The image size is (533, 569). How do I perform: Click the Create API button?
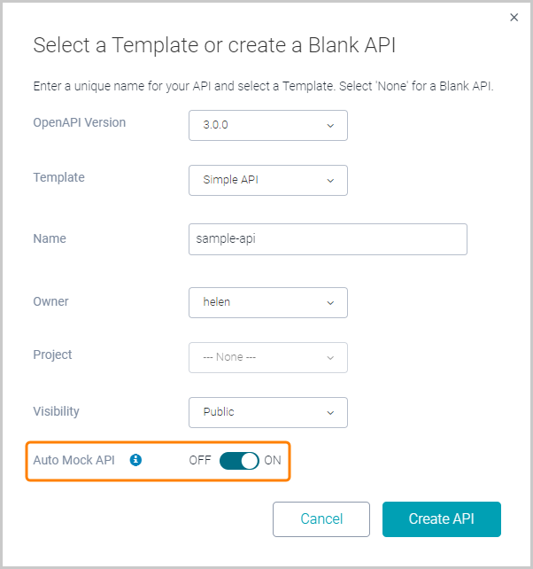[x=441, y=519]
